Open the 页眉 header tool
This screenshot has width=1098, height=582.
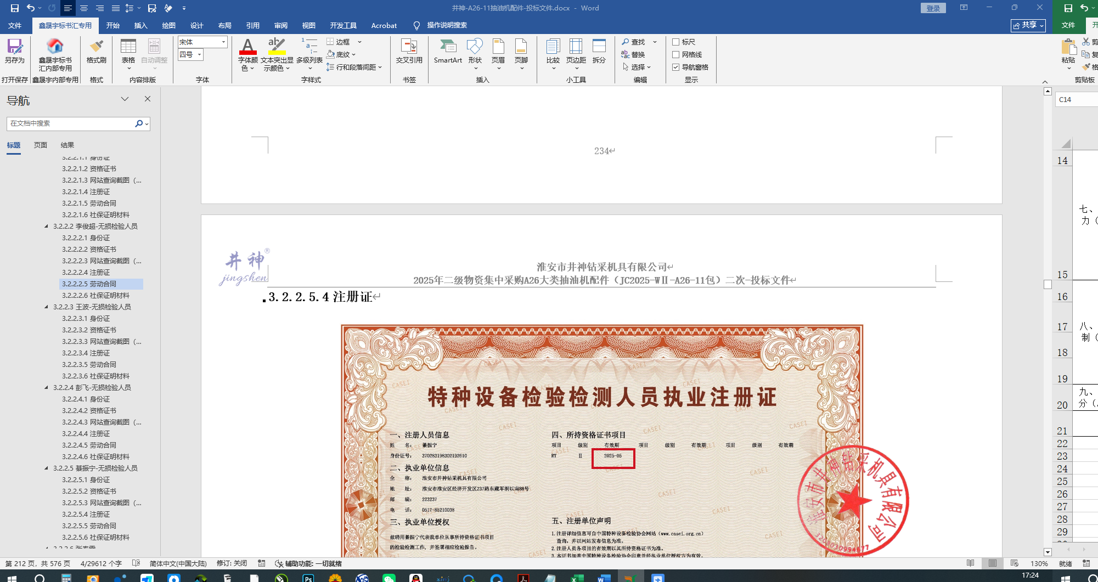click(x=498, y=54)
